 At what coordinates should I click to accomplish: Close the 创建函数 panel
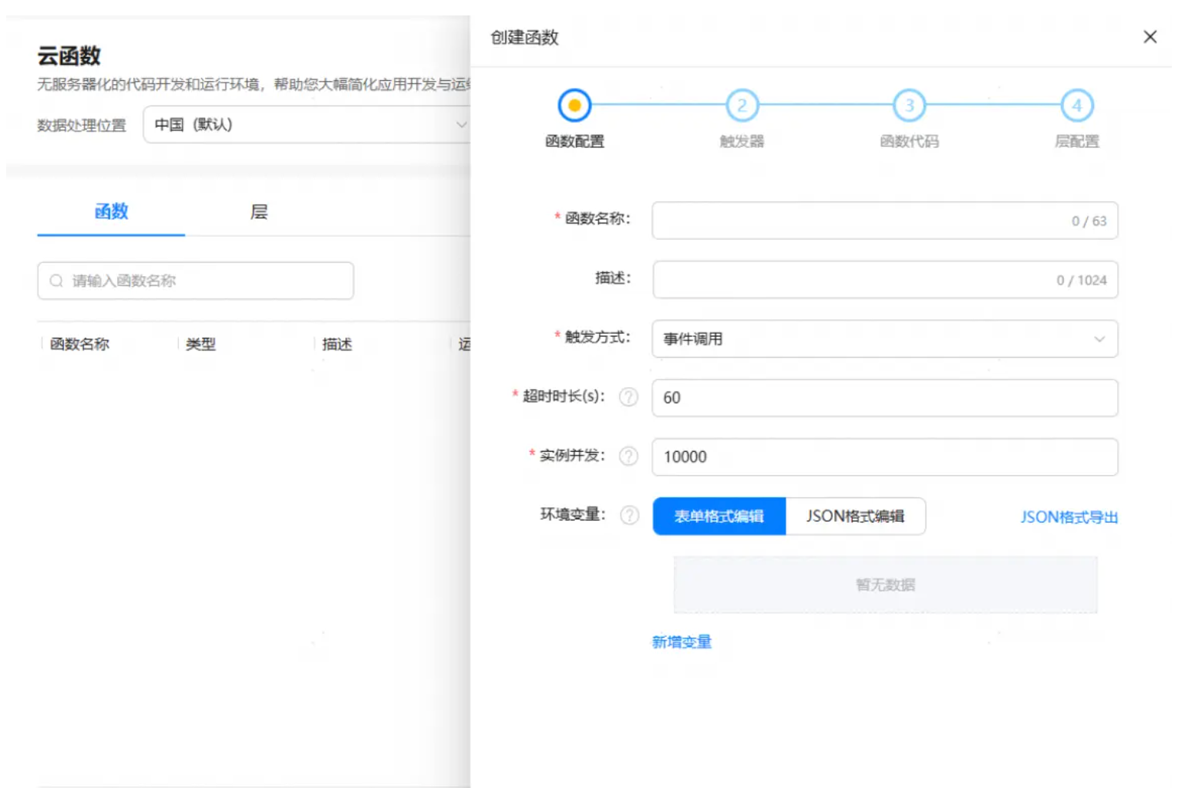pos(1150,36)
